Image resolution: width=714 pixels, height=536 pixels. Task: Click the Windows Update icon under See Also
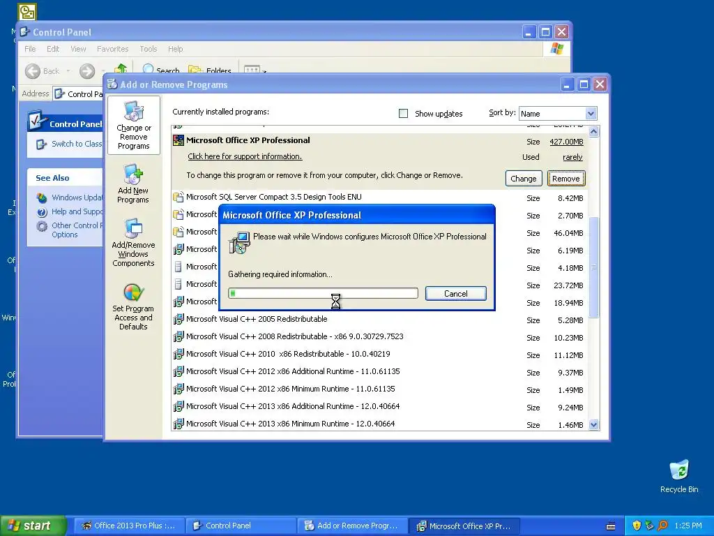(x=42, y=198)
